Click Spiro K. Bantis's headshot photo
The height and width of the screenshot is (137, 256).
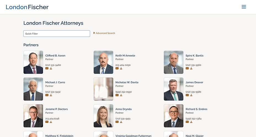click(174, 62)
